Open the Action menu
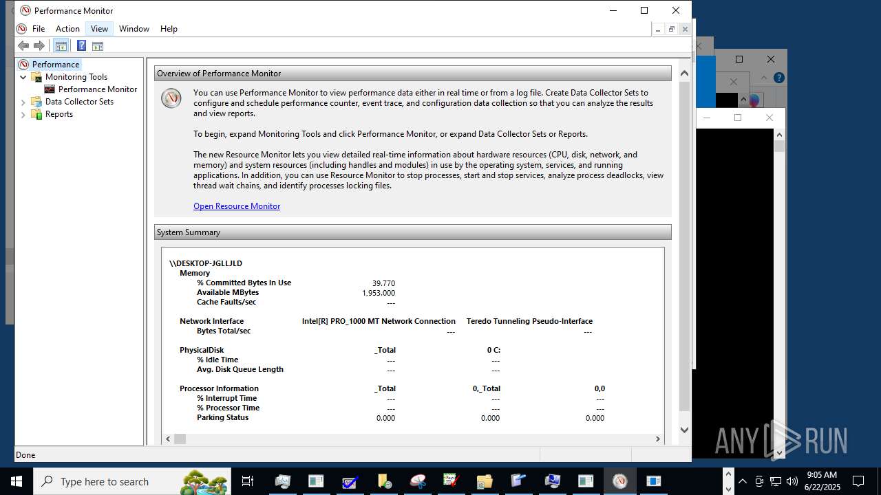 [x=67, y=29]
